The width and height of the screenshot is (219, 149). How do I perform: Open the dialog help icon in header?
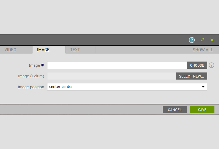(192, 40)
